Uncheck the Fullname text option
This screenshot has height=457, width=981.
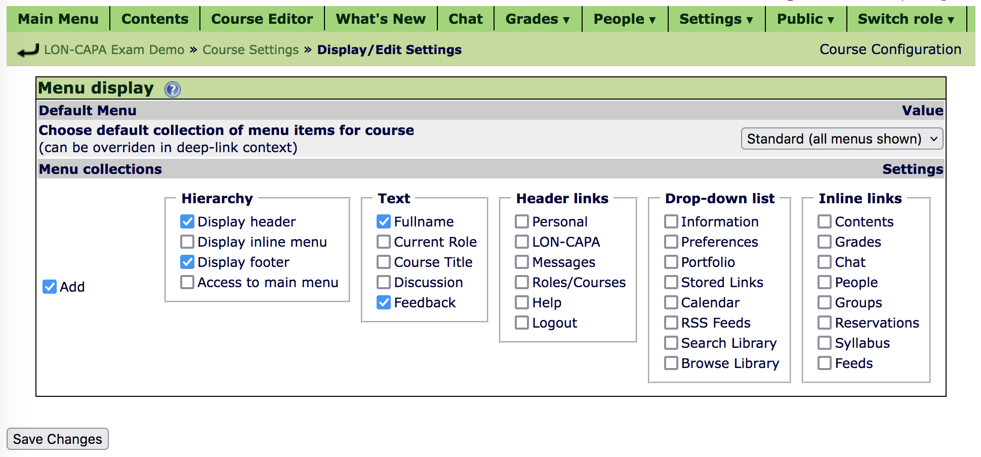(384, 221)
